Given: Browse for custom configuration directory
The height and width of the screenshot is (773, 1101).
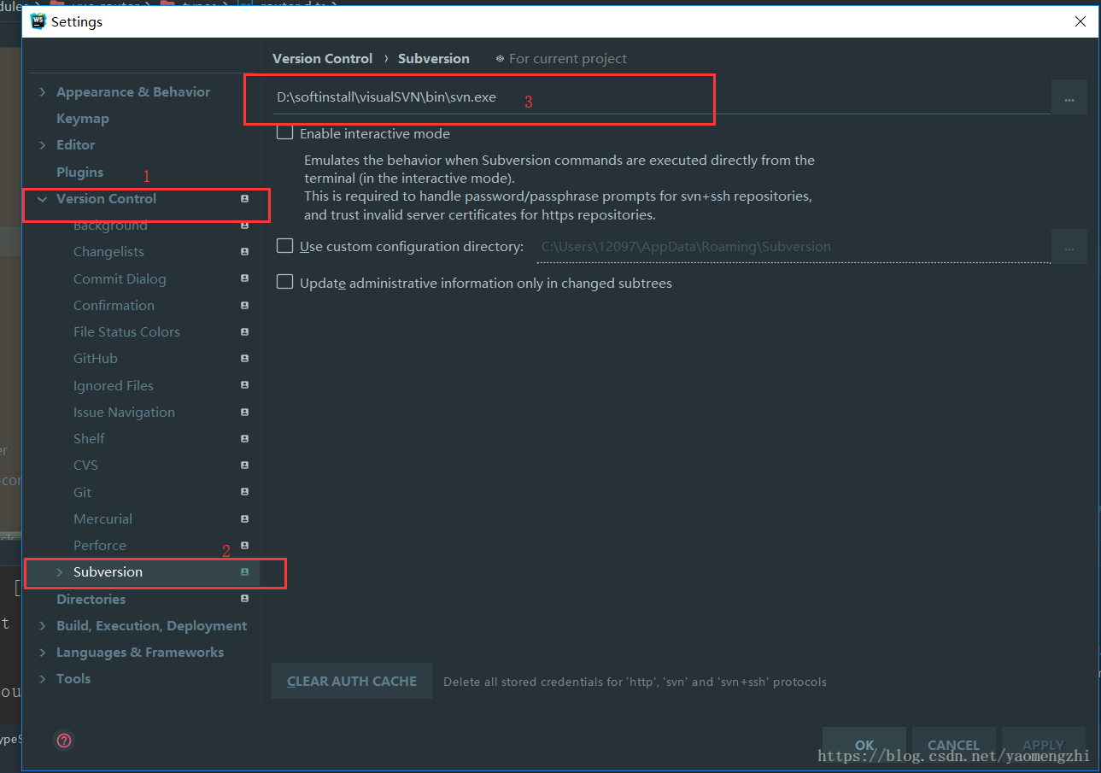Looking at the screenshot, I should pyautogui.click(x=1069, y=247).
